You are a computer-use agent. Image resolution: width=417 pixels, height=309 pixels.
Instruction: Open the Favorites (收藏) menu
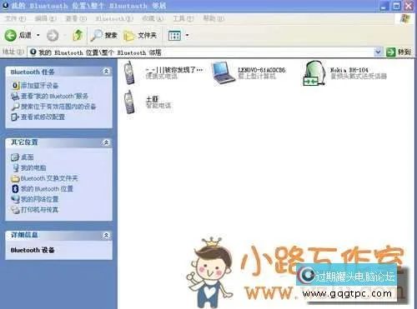click(x=152, y=18)
